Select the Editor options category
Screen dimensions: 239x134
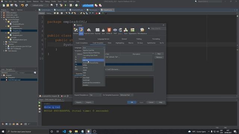pos(81,31)
